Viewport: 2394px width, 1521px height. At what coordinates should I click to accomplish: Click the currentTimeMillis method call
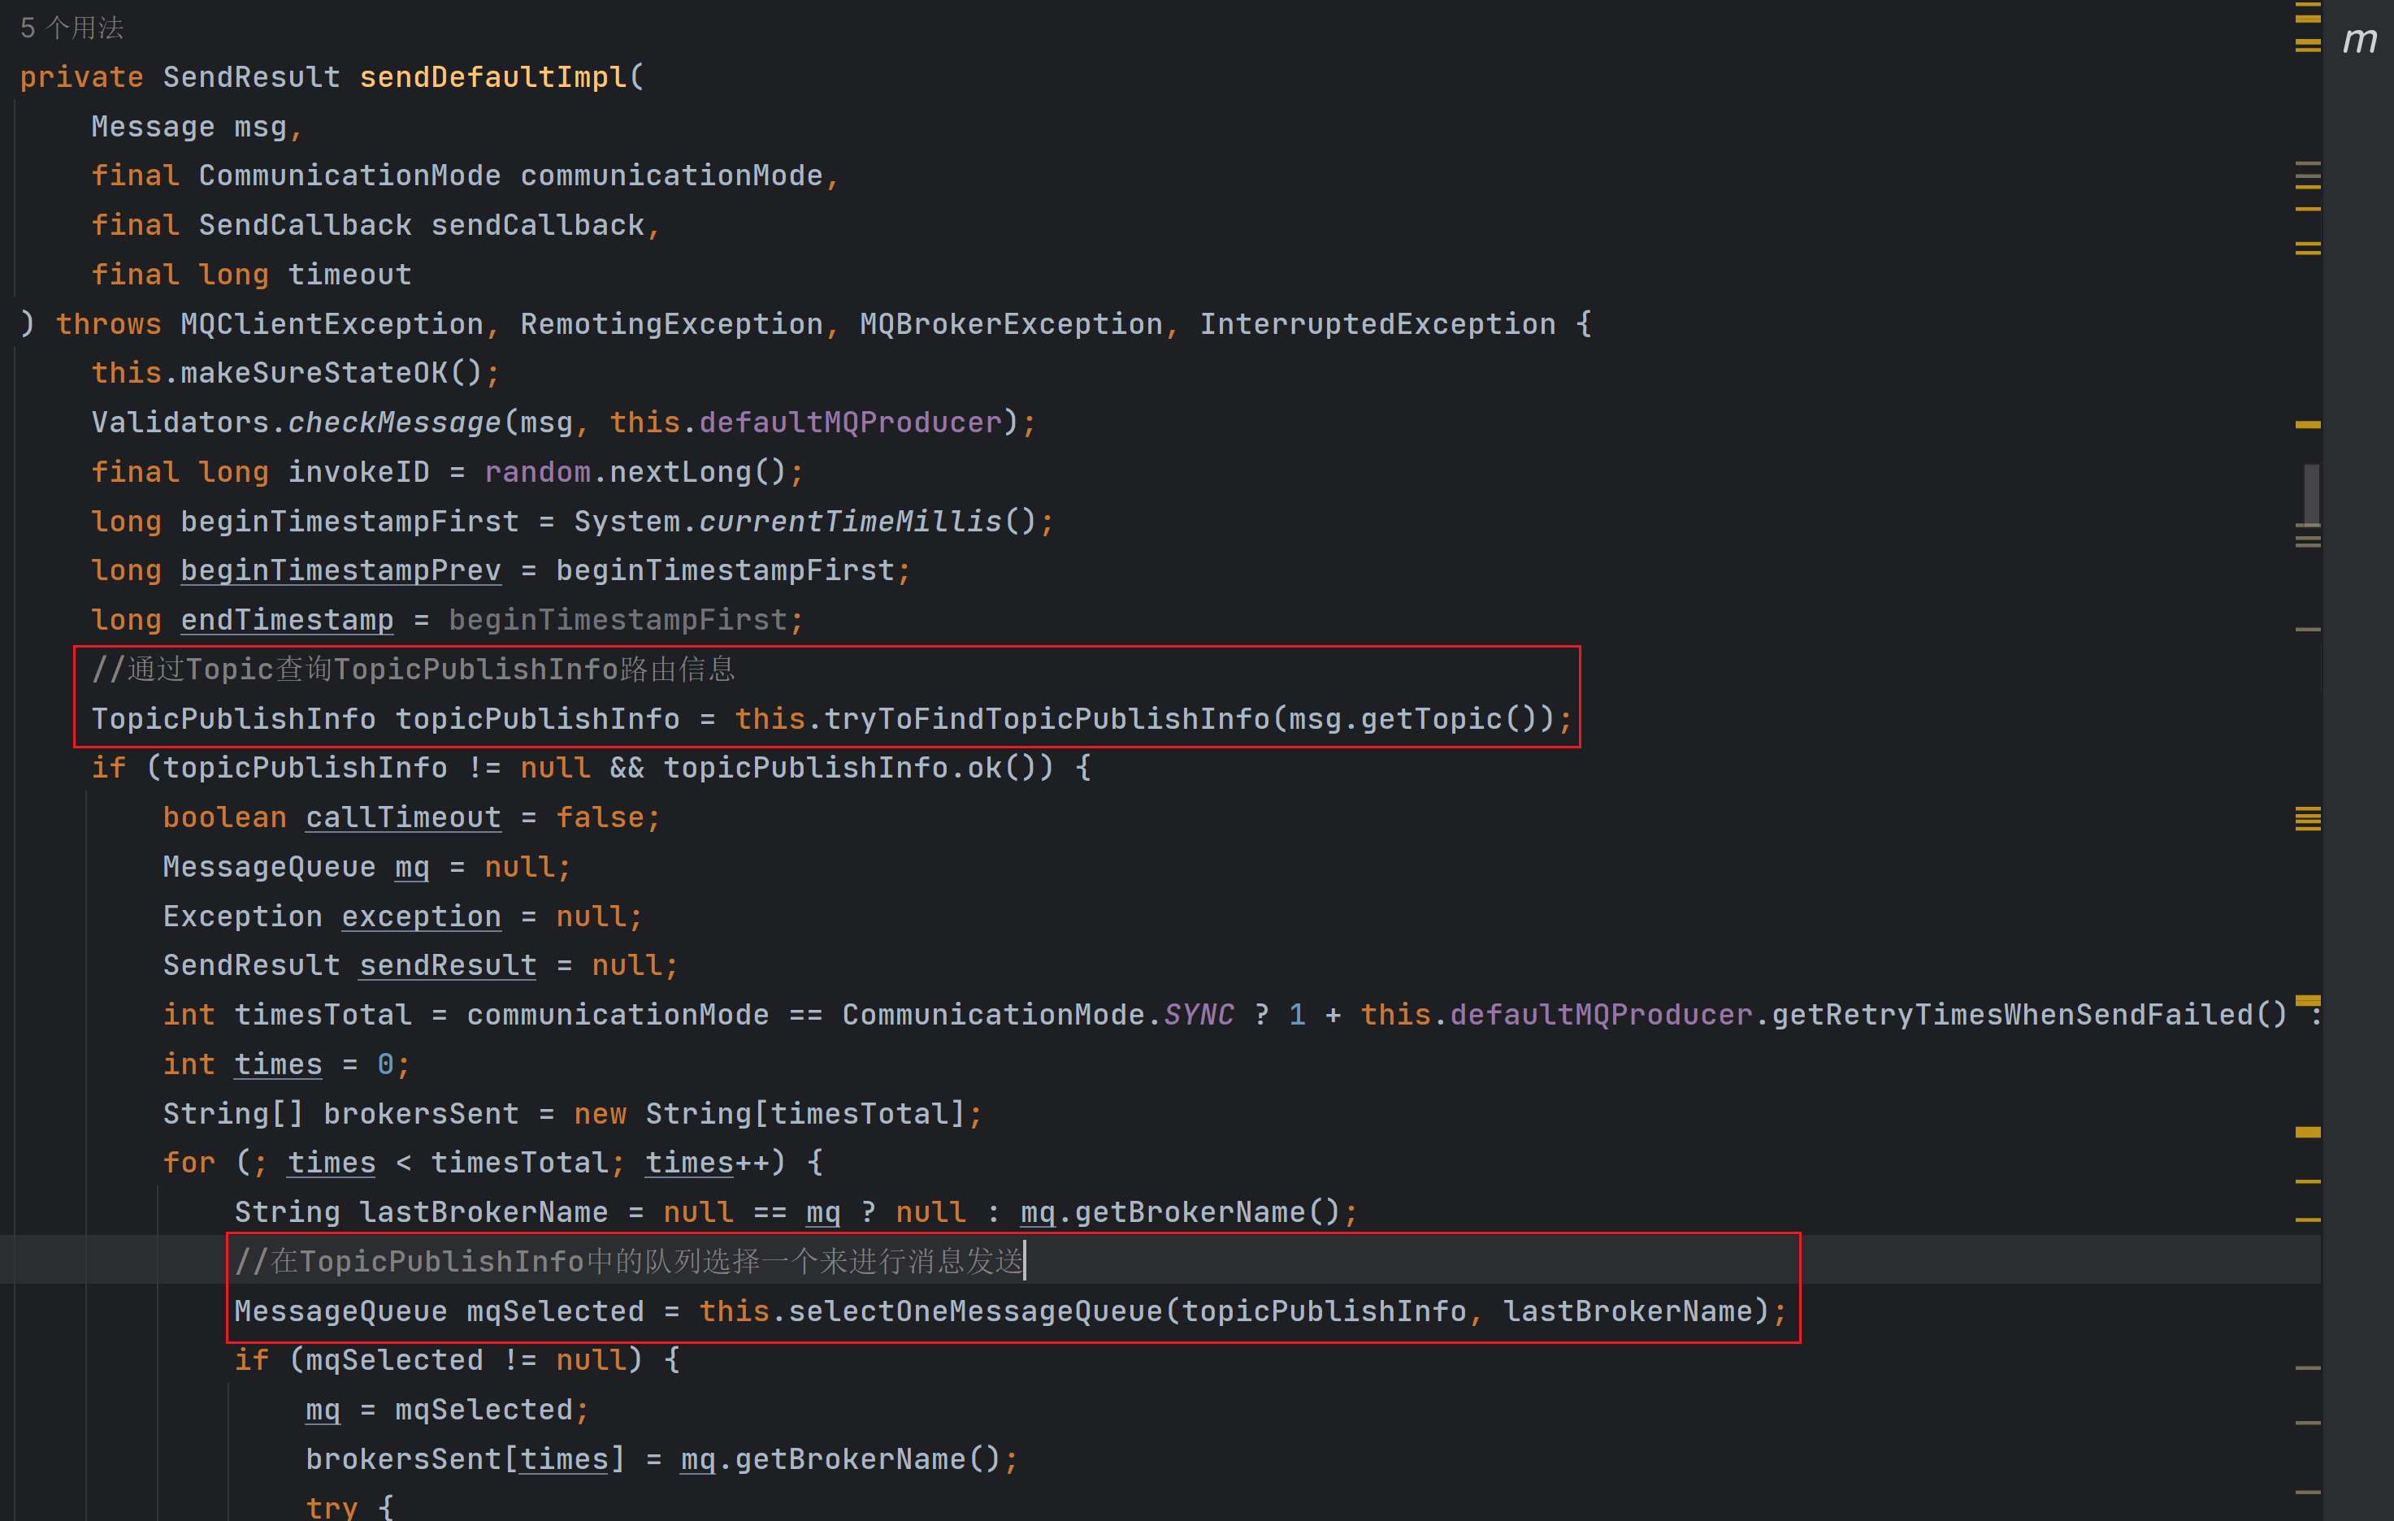850,521
